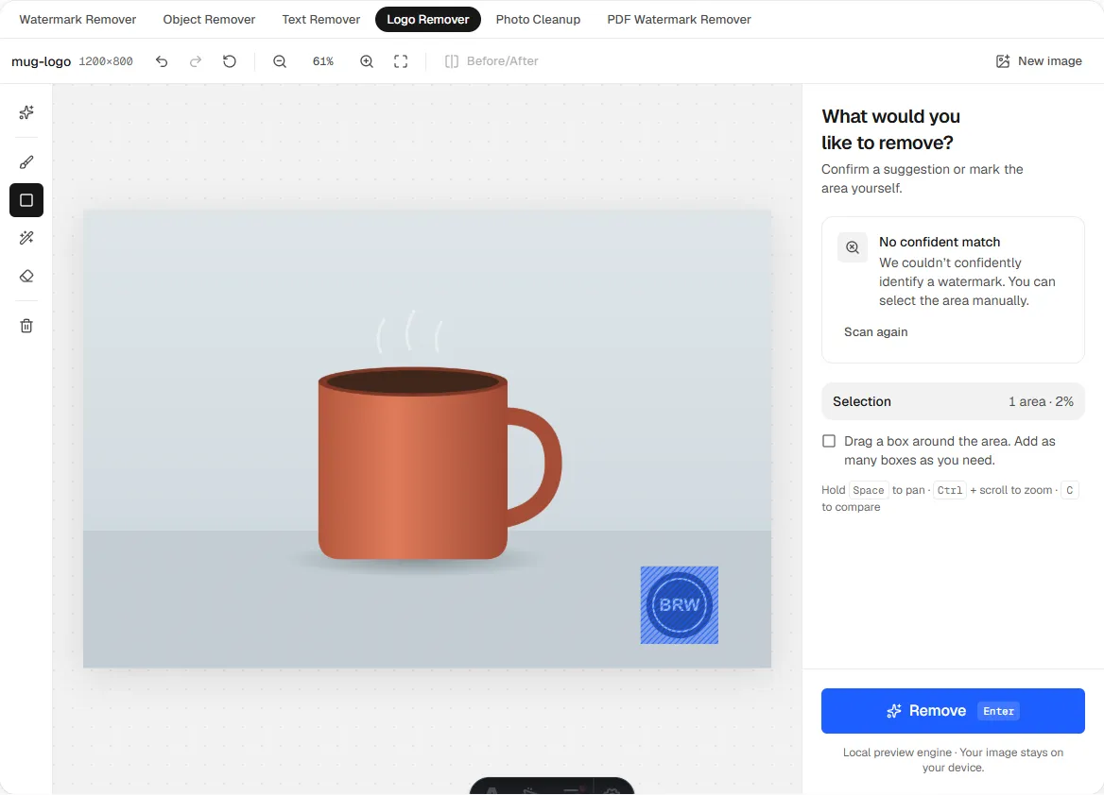Undo the last action
The image size is (1104, 795).
pyautogui.click(x=162, y=61)
